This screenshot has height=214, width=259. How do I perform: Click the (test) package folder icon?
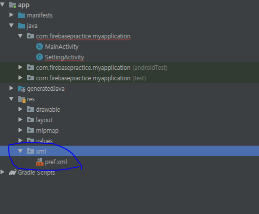tap(30, 78)
